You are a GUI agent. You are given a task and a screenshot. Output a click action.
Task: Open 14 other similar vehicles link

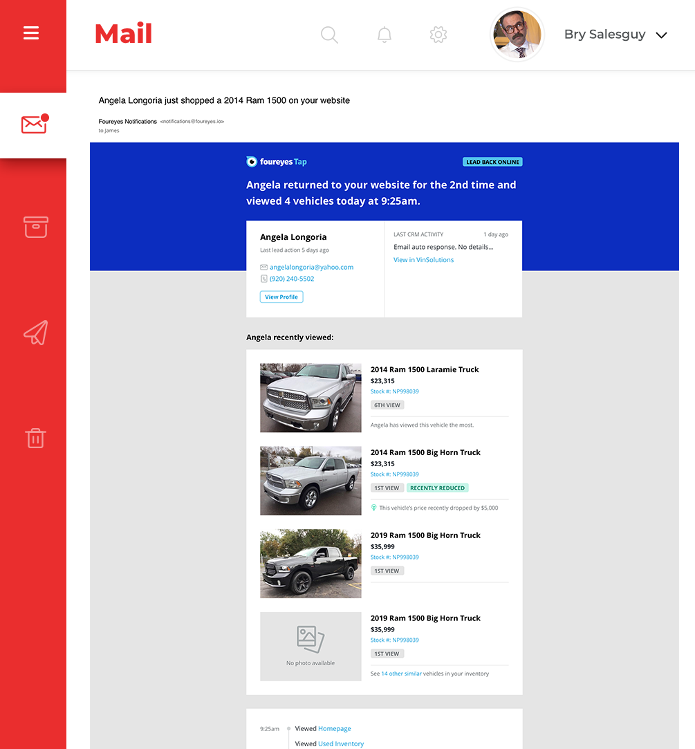point(401,674)
